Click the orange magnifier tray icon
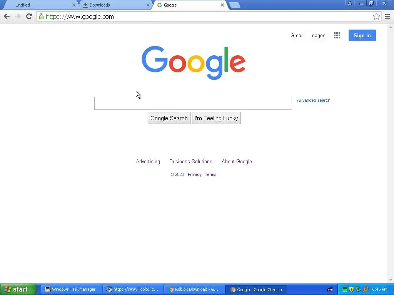 366,290
